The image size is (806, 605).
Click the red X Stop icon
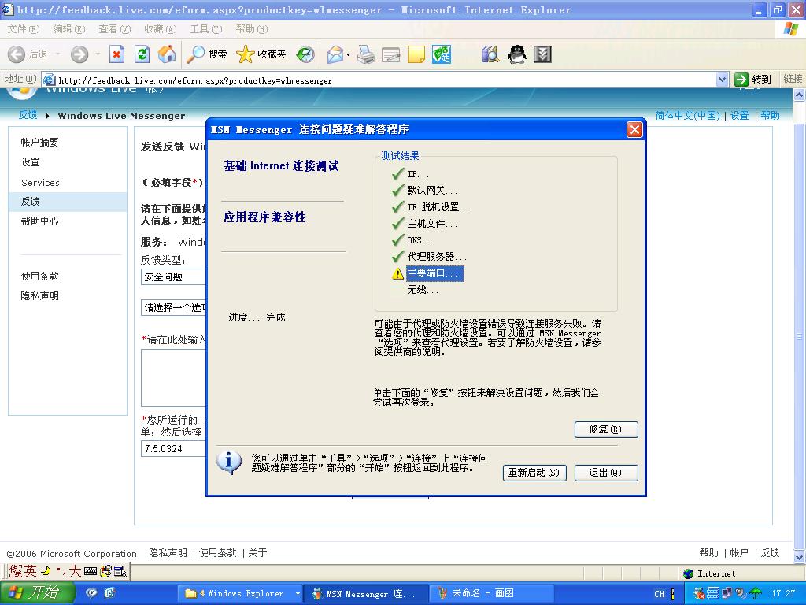(117, 54)
